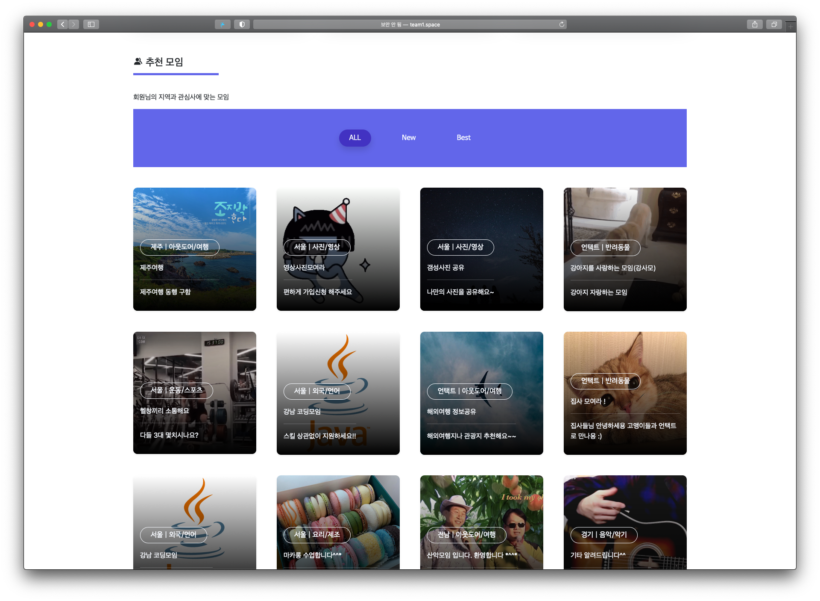Image resolution: width=820 pixels, height=601 pixels.
Task: Click the 경기 | 음악/악기 tag
Action: 604,535
